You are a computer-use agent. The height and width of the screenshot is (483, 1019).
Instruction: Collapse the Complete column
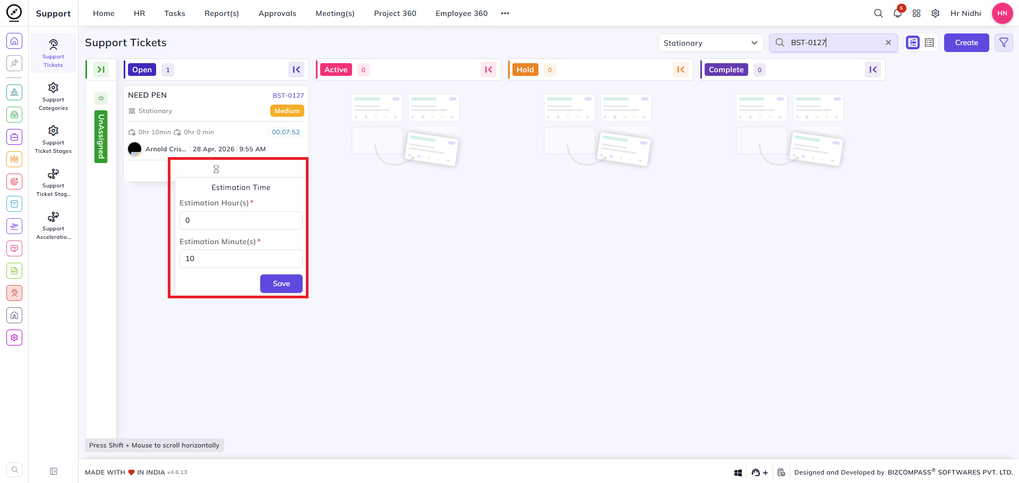coord(873,70)
